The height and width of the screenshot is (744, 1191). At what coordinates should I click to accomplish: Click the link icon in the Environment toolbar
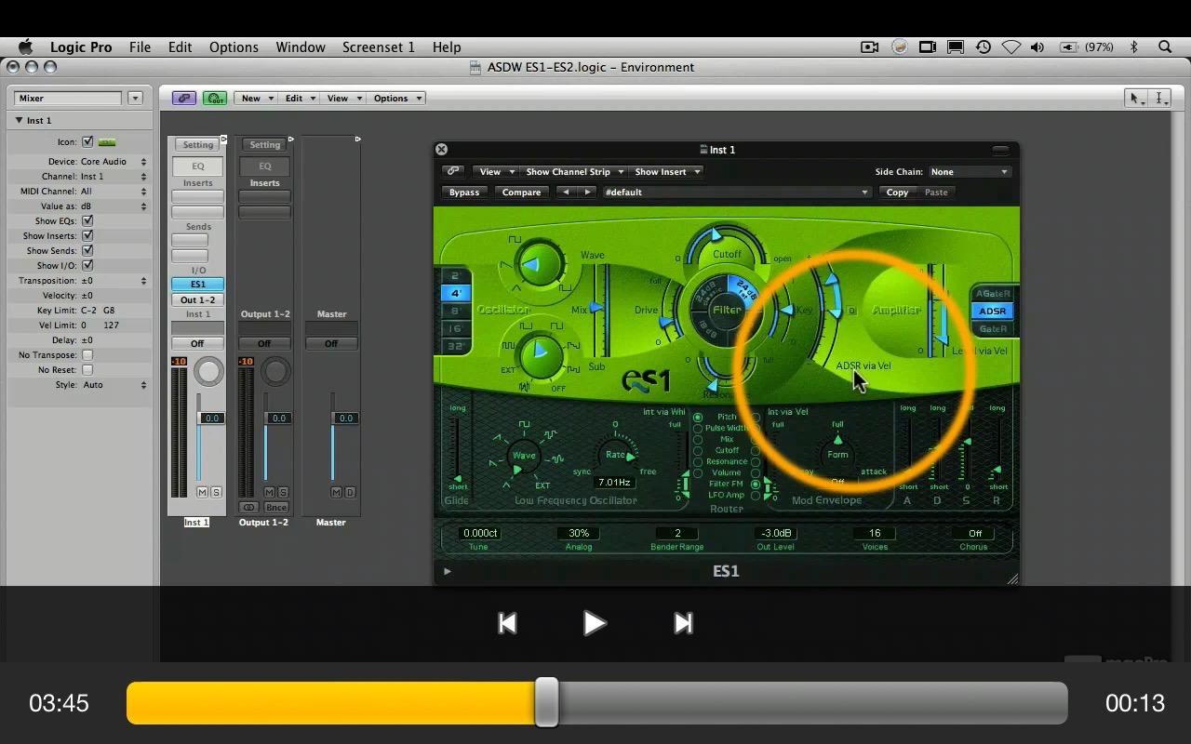[183, 98]
